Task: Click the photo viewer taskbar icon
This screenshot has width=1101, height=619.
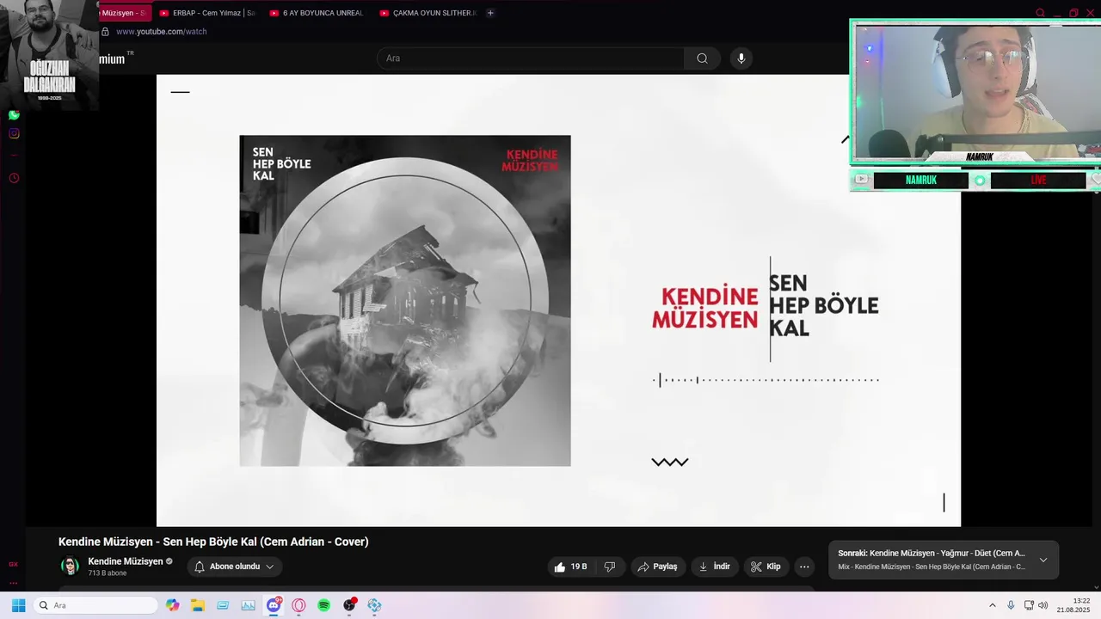Action: (x=248, y=605)
